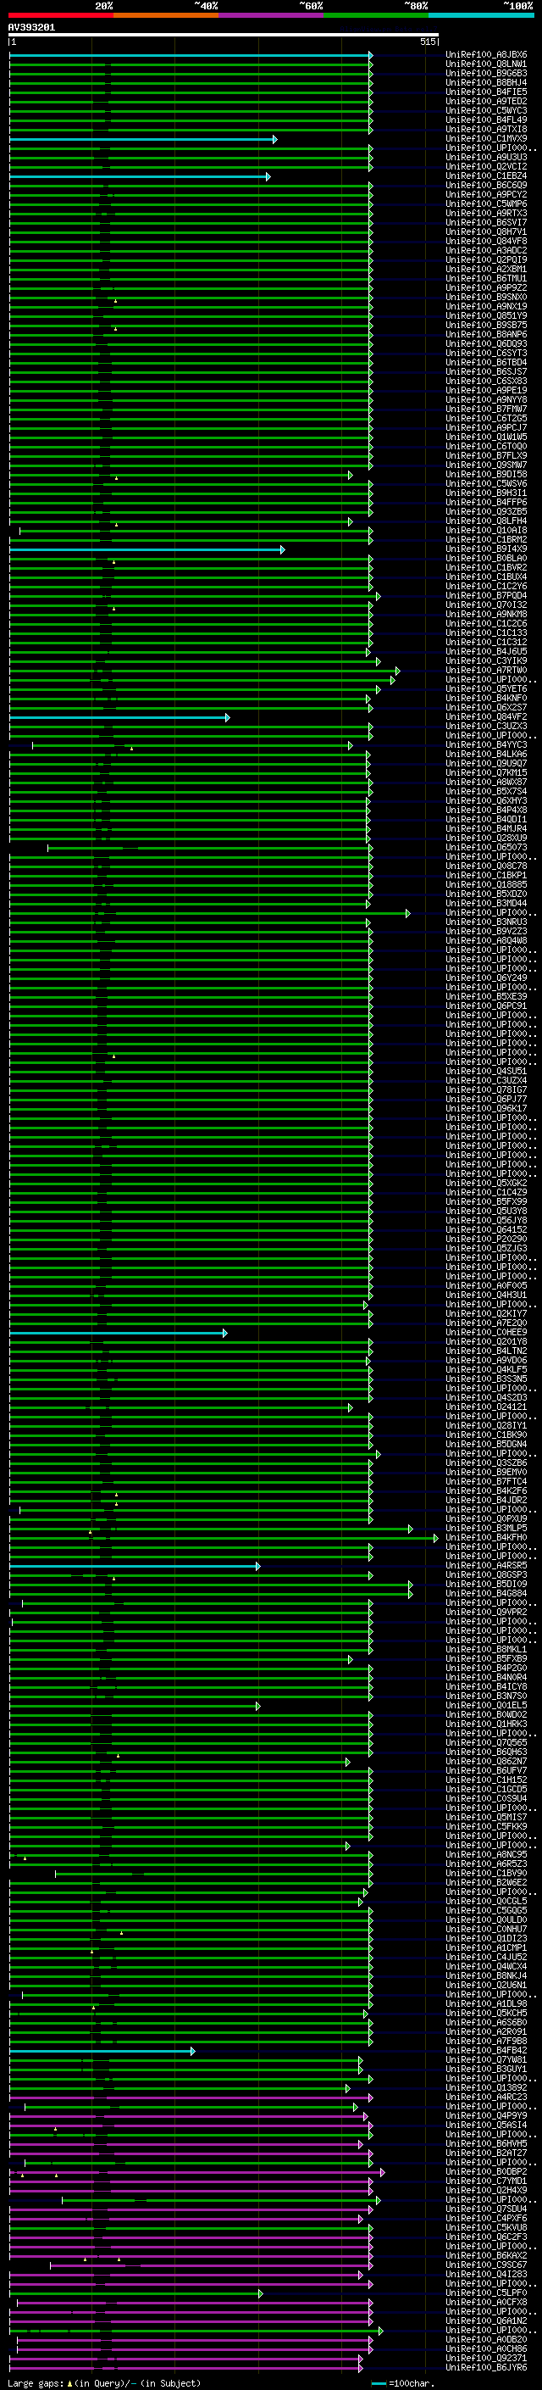Image resolution: width=542 pixels, height=2390 pixels.
Task: Open the UniRef100_A3ADC2 hit
Action: pyautogui.click(x=486, y=250)
